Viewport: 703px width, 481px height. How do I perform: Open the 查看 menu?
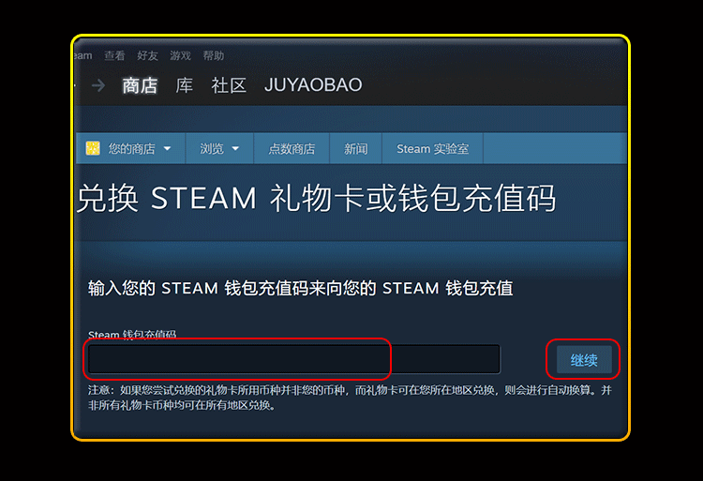click(x=114, y=55)
